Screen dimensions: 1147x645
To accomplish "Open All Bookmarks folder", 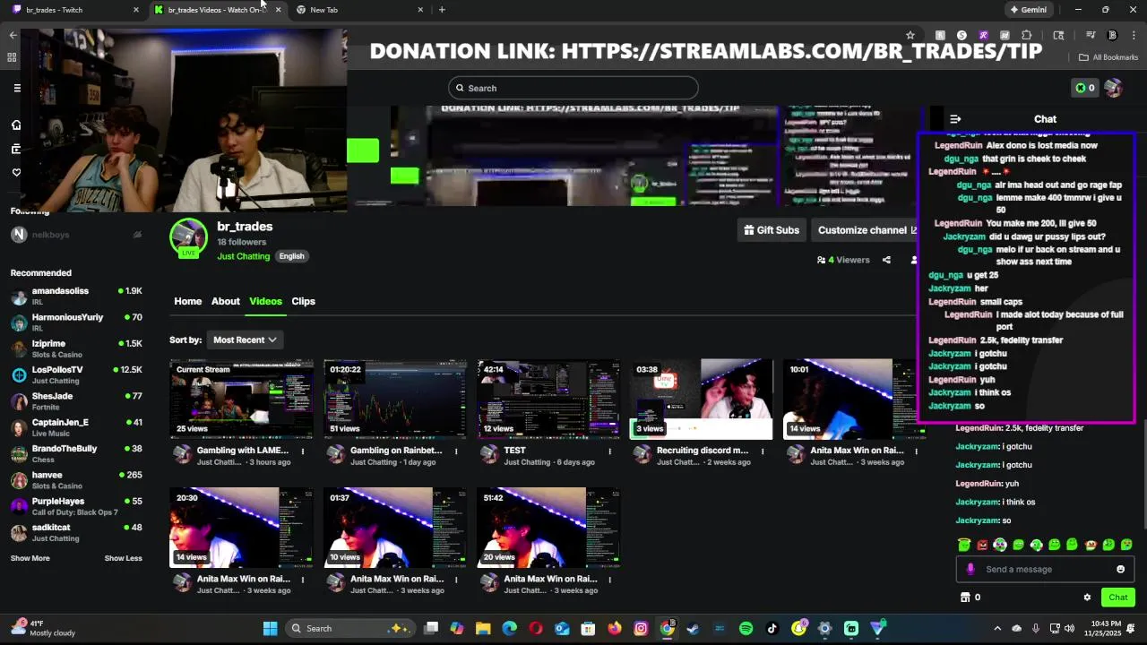I will tap(1108, 57).
